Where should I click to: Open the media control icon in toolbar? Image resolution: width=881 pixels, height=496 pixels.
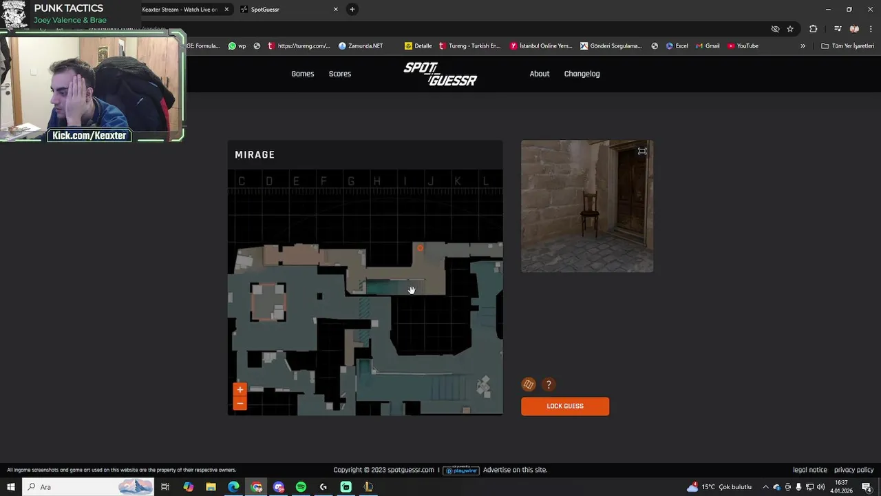click(x=838, y=29)
